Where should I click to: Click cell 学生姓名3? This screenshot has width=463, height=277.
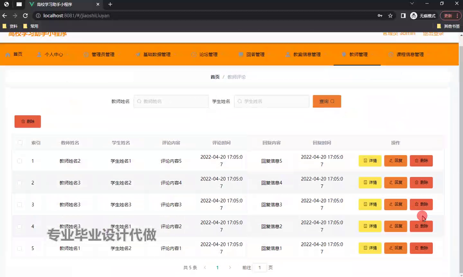(x=121, y=205)
